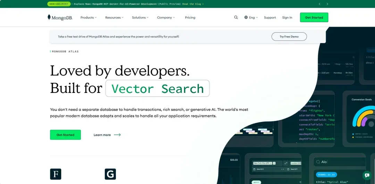Open the Read the blog link
This screenshot has width=375, height=184.
(193, 4)
